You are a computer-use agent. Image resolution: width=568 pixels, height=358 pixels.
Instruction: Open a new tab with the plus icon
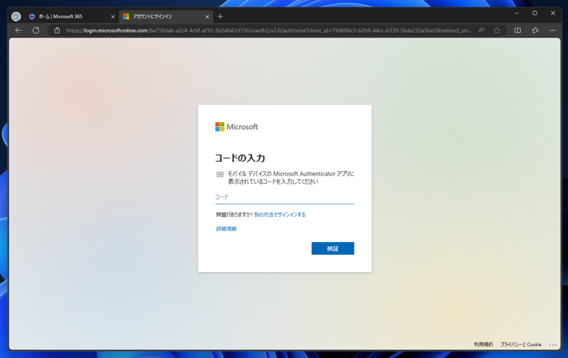[x=220, y=16]
